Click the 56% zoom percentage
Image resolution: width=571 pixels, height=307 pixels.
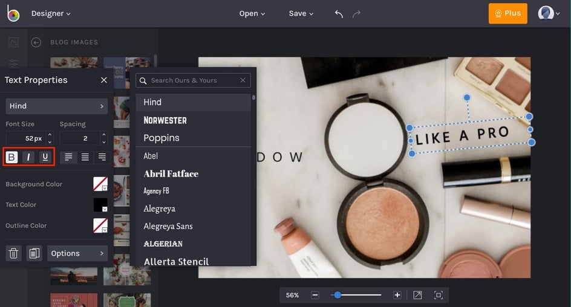coord(292,295)
